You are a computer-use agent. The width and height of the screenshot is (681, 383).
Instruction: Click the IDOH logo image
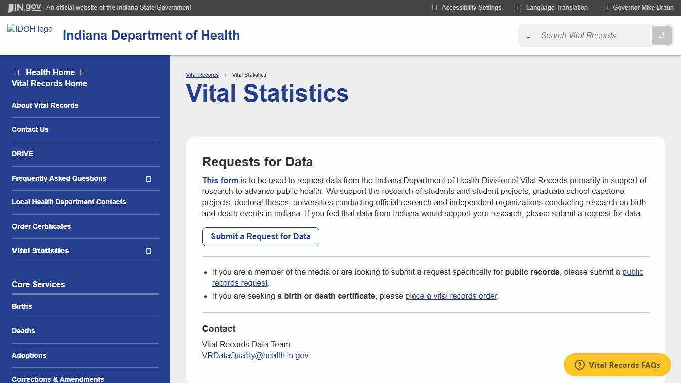[x=30, y=29]
